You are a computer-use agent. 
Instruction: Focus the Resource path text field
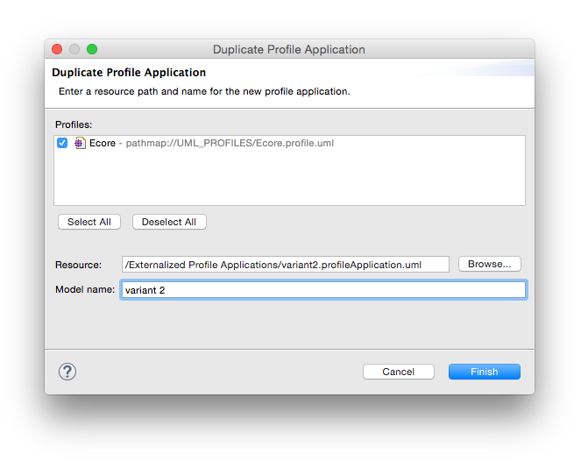coord(286,265)
